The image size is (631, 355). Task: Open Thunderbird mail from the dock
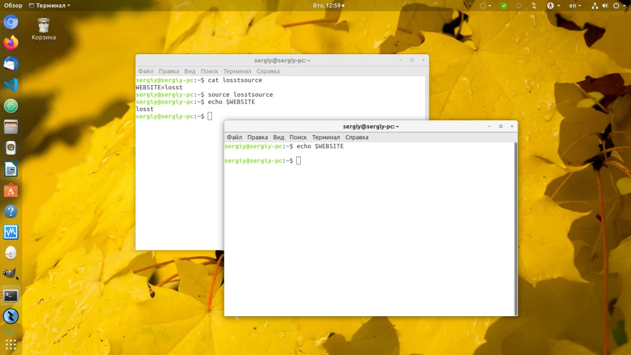(11, 64)
